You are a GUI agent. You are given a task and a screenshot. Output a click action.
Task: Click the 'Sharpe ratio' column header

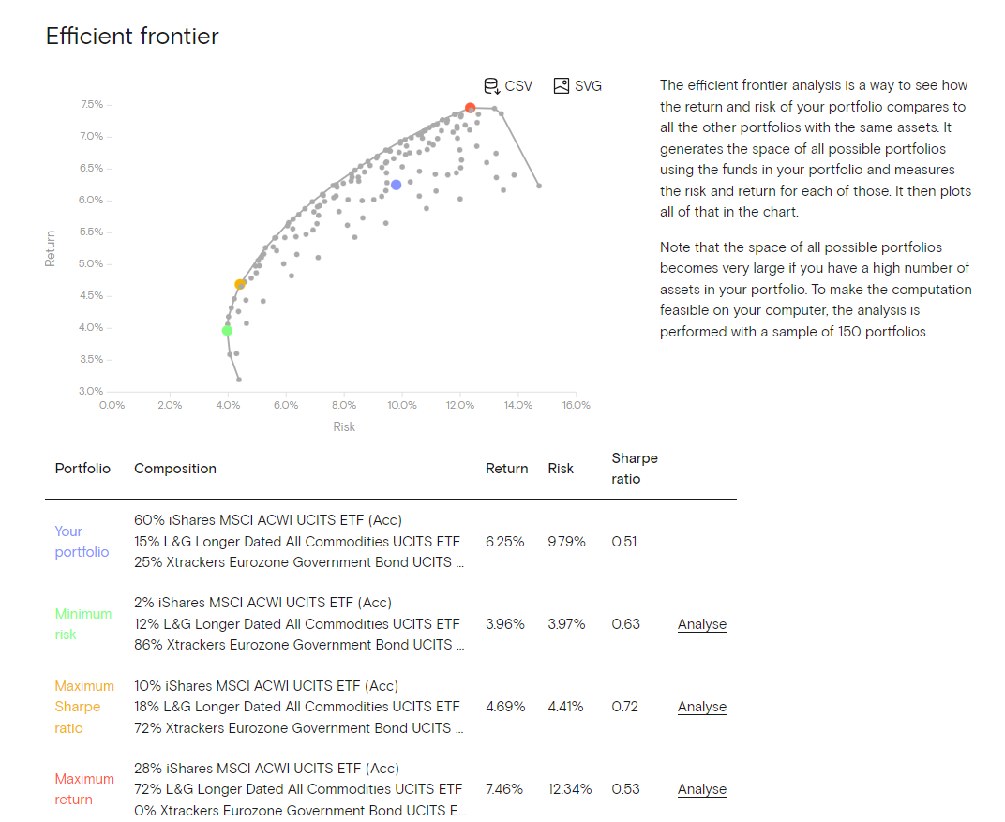[x=634, y=469]
